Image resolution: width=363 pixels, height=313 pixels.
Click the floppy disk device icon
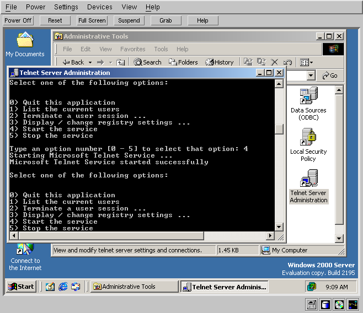(x=312, y=305)
